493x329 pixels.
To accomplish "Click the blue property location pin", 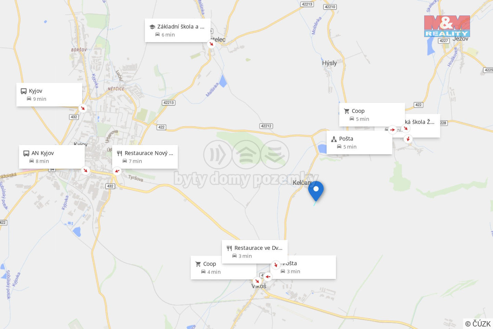I will 316,191.
